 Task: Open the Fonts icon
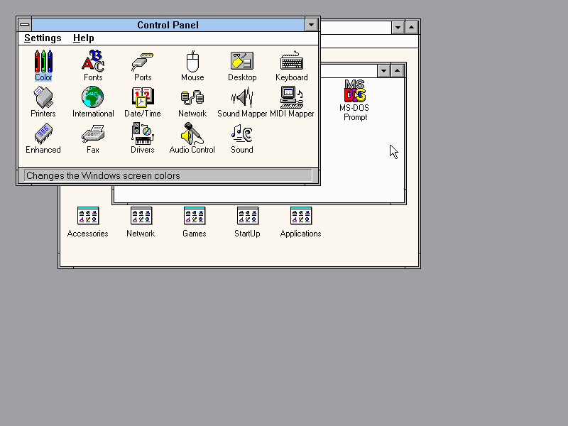point(93,62)
